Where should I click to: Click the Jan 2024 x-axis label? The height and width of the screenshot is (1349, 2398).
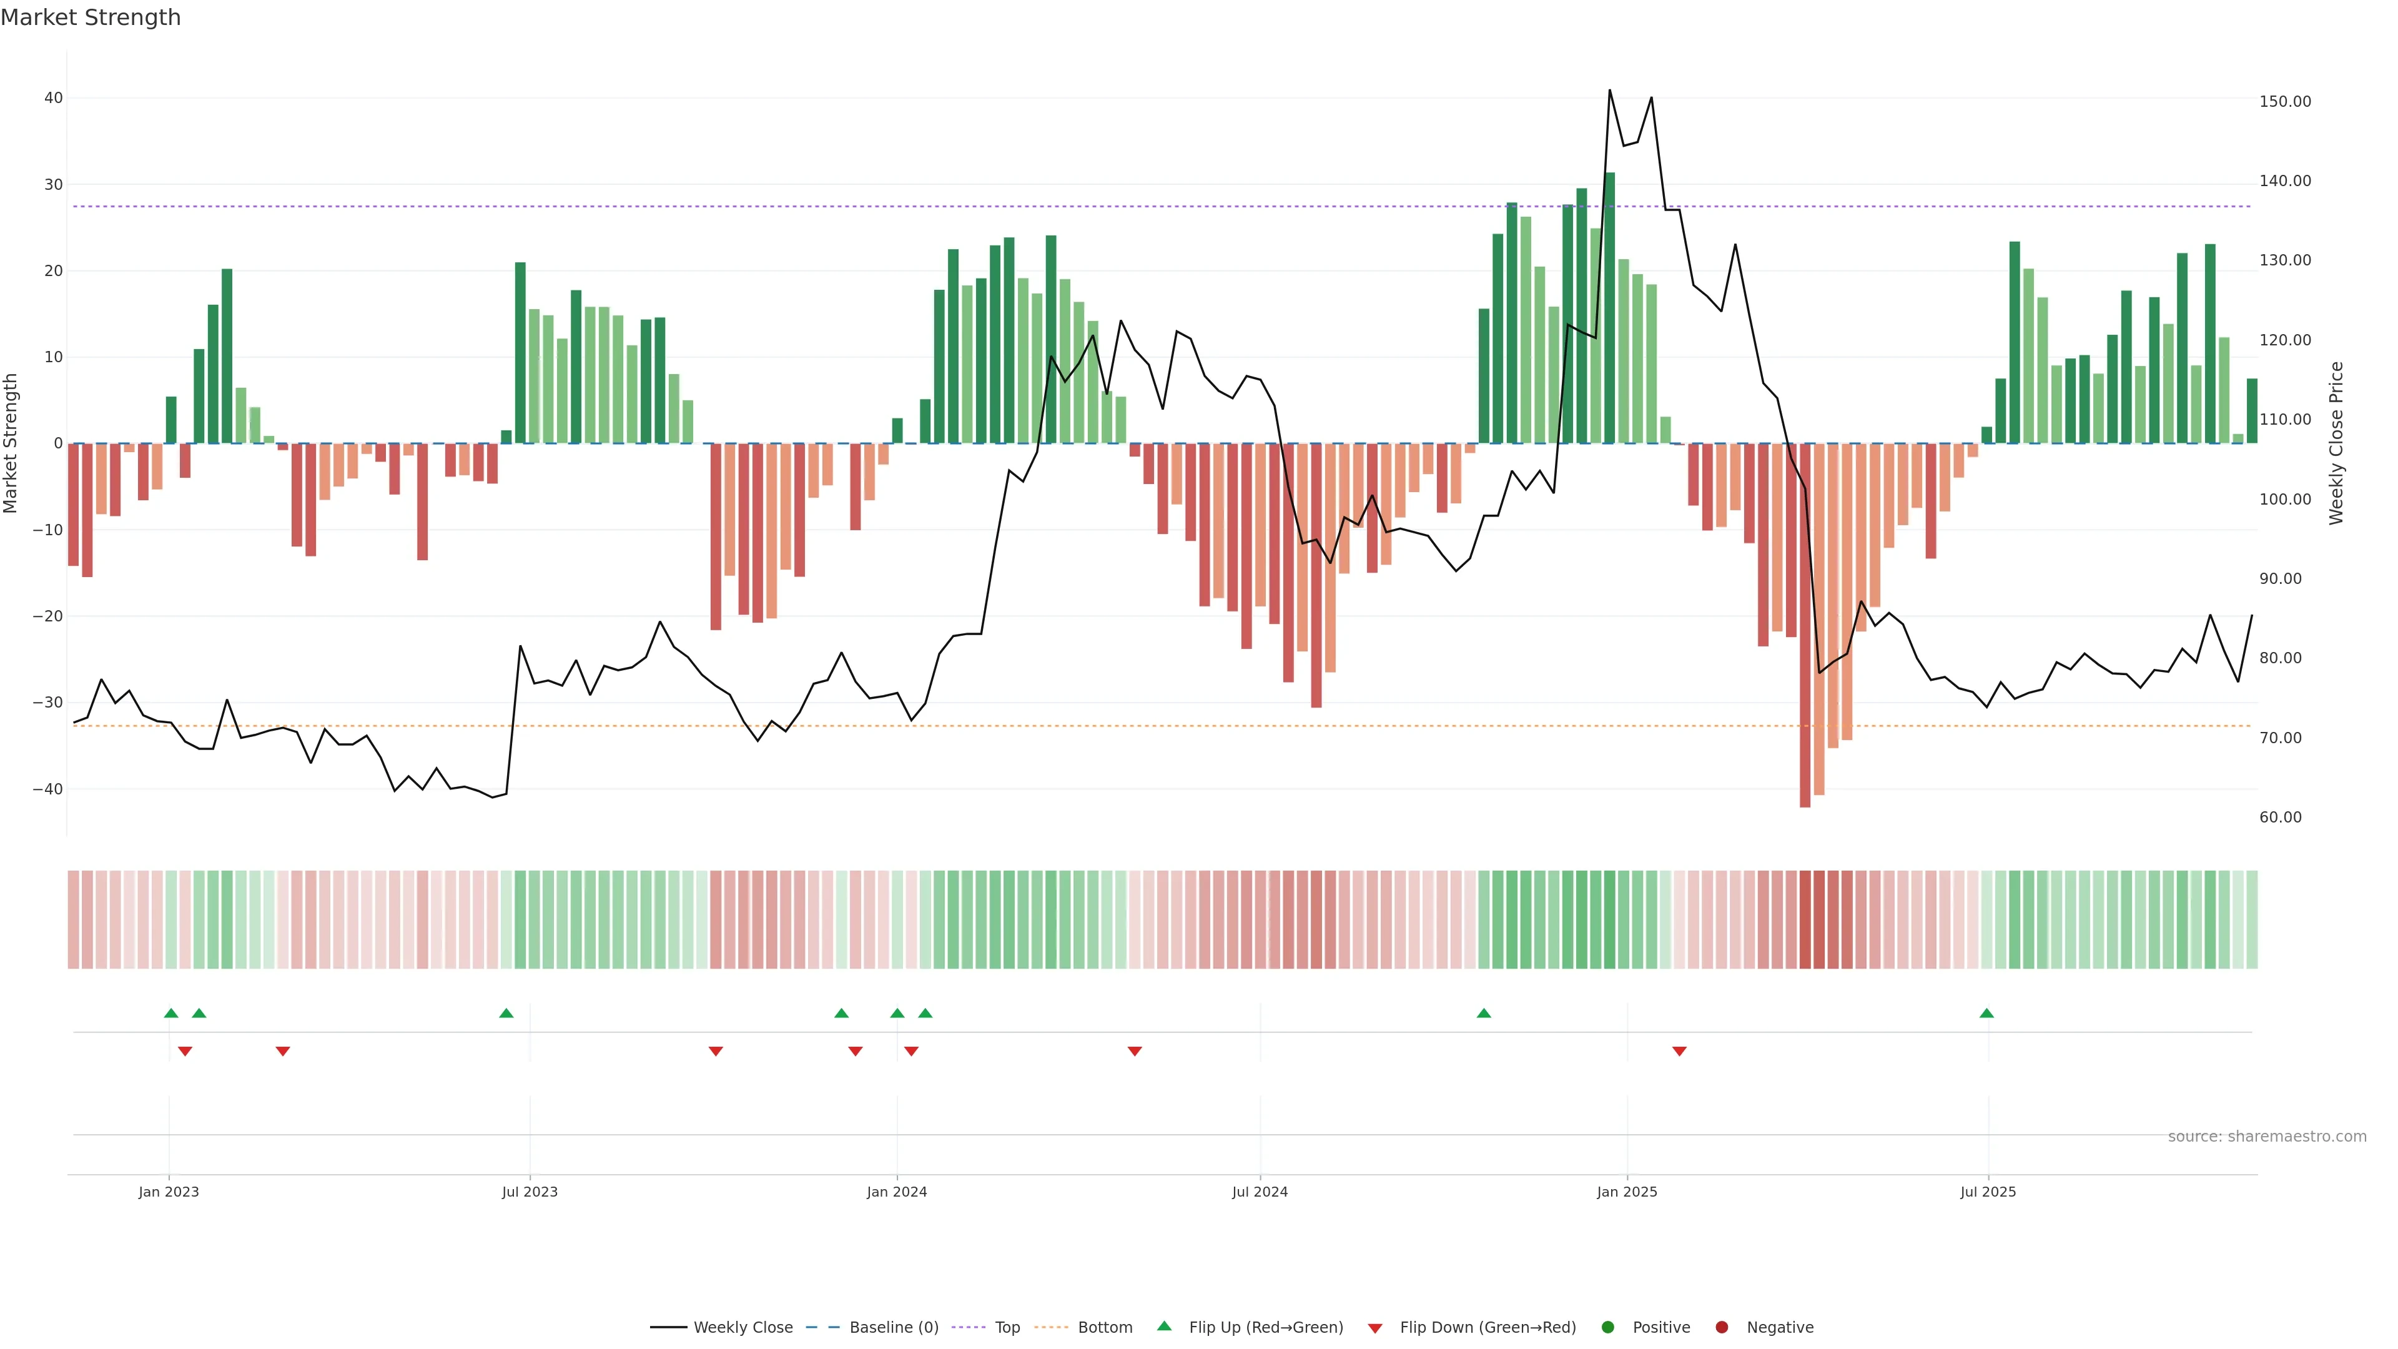click(897, 1192)
